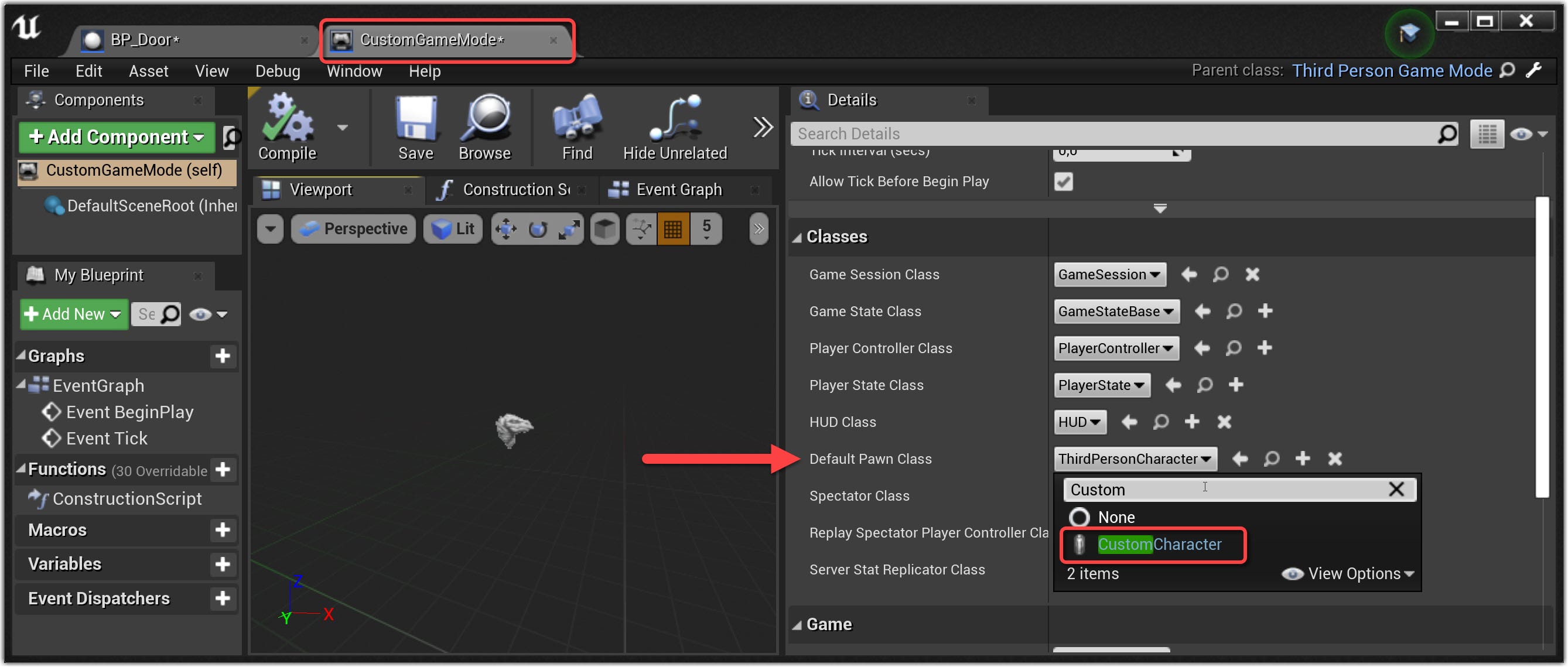Viewport: 1568px width, 667px height.
Task: Open the Debug menu
Action: point(278,71)
